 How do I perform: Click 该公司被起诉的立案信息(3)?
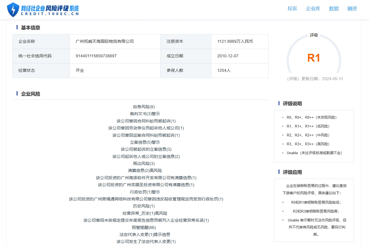(x=146, y=149)
